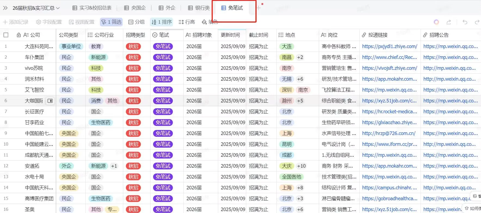Add a new view with the plus icon

tap(258, 8)
